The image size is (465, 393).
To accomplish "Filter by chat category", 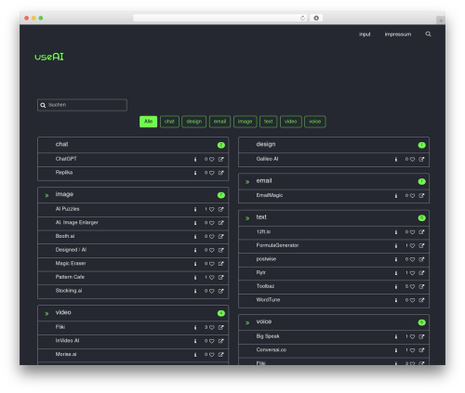I will [169, 122].
